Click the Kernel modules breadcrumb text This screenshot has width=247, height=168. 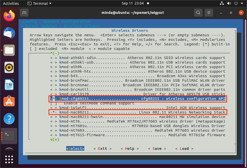[41, 26]
